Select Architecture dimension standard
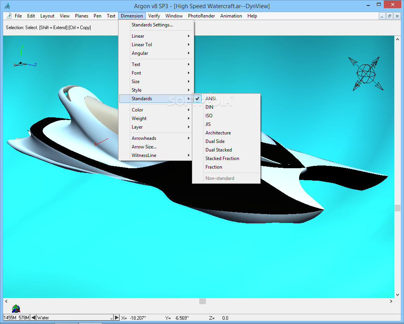Viewport: 404px width, 324px height. (x=226, y=133)
